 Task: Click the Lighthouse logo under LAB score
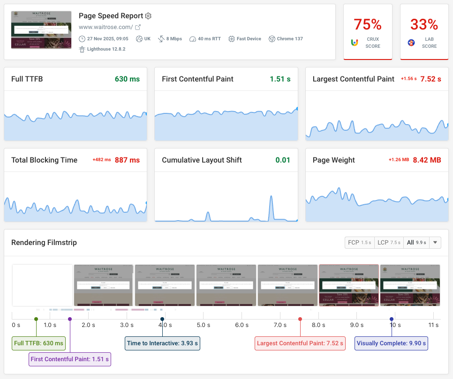pos(411,43)
